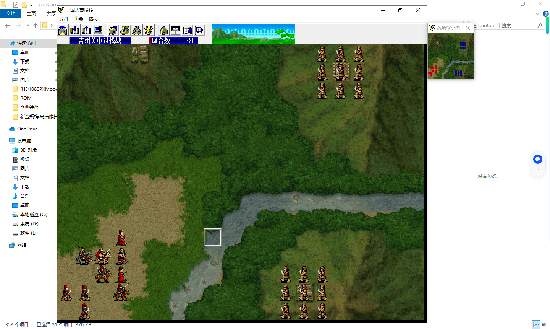The height and width of the screenshot is (329, 550).
Task: Click the map scroll icon in the toolbar
Action: coord(187,30)
